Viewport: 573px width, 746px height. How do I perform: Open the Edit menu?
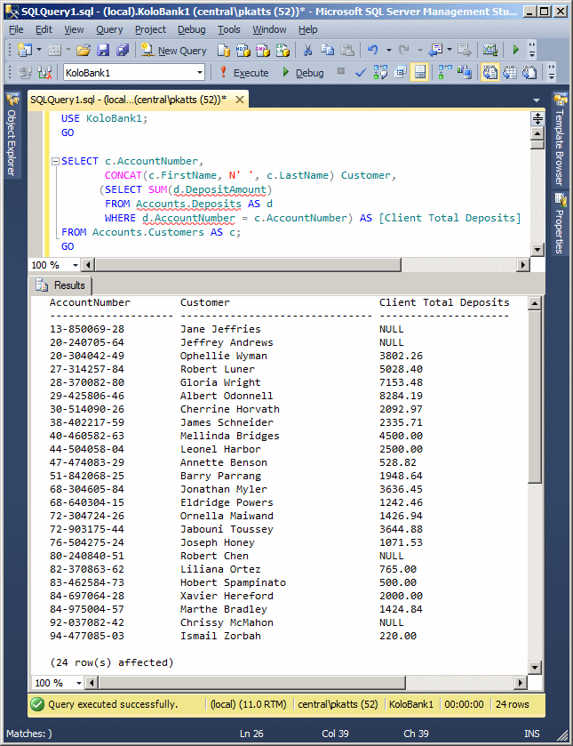tap(44, 29)
